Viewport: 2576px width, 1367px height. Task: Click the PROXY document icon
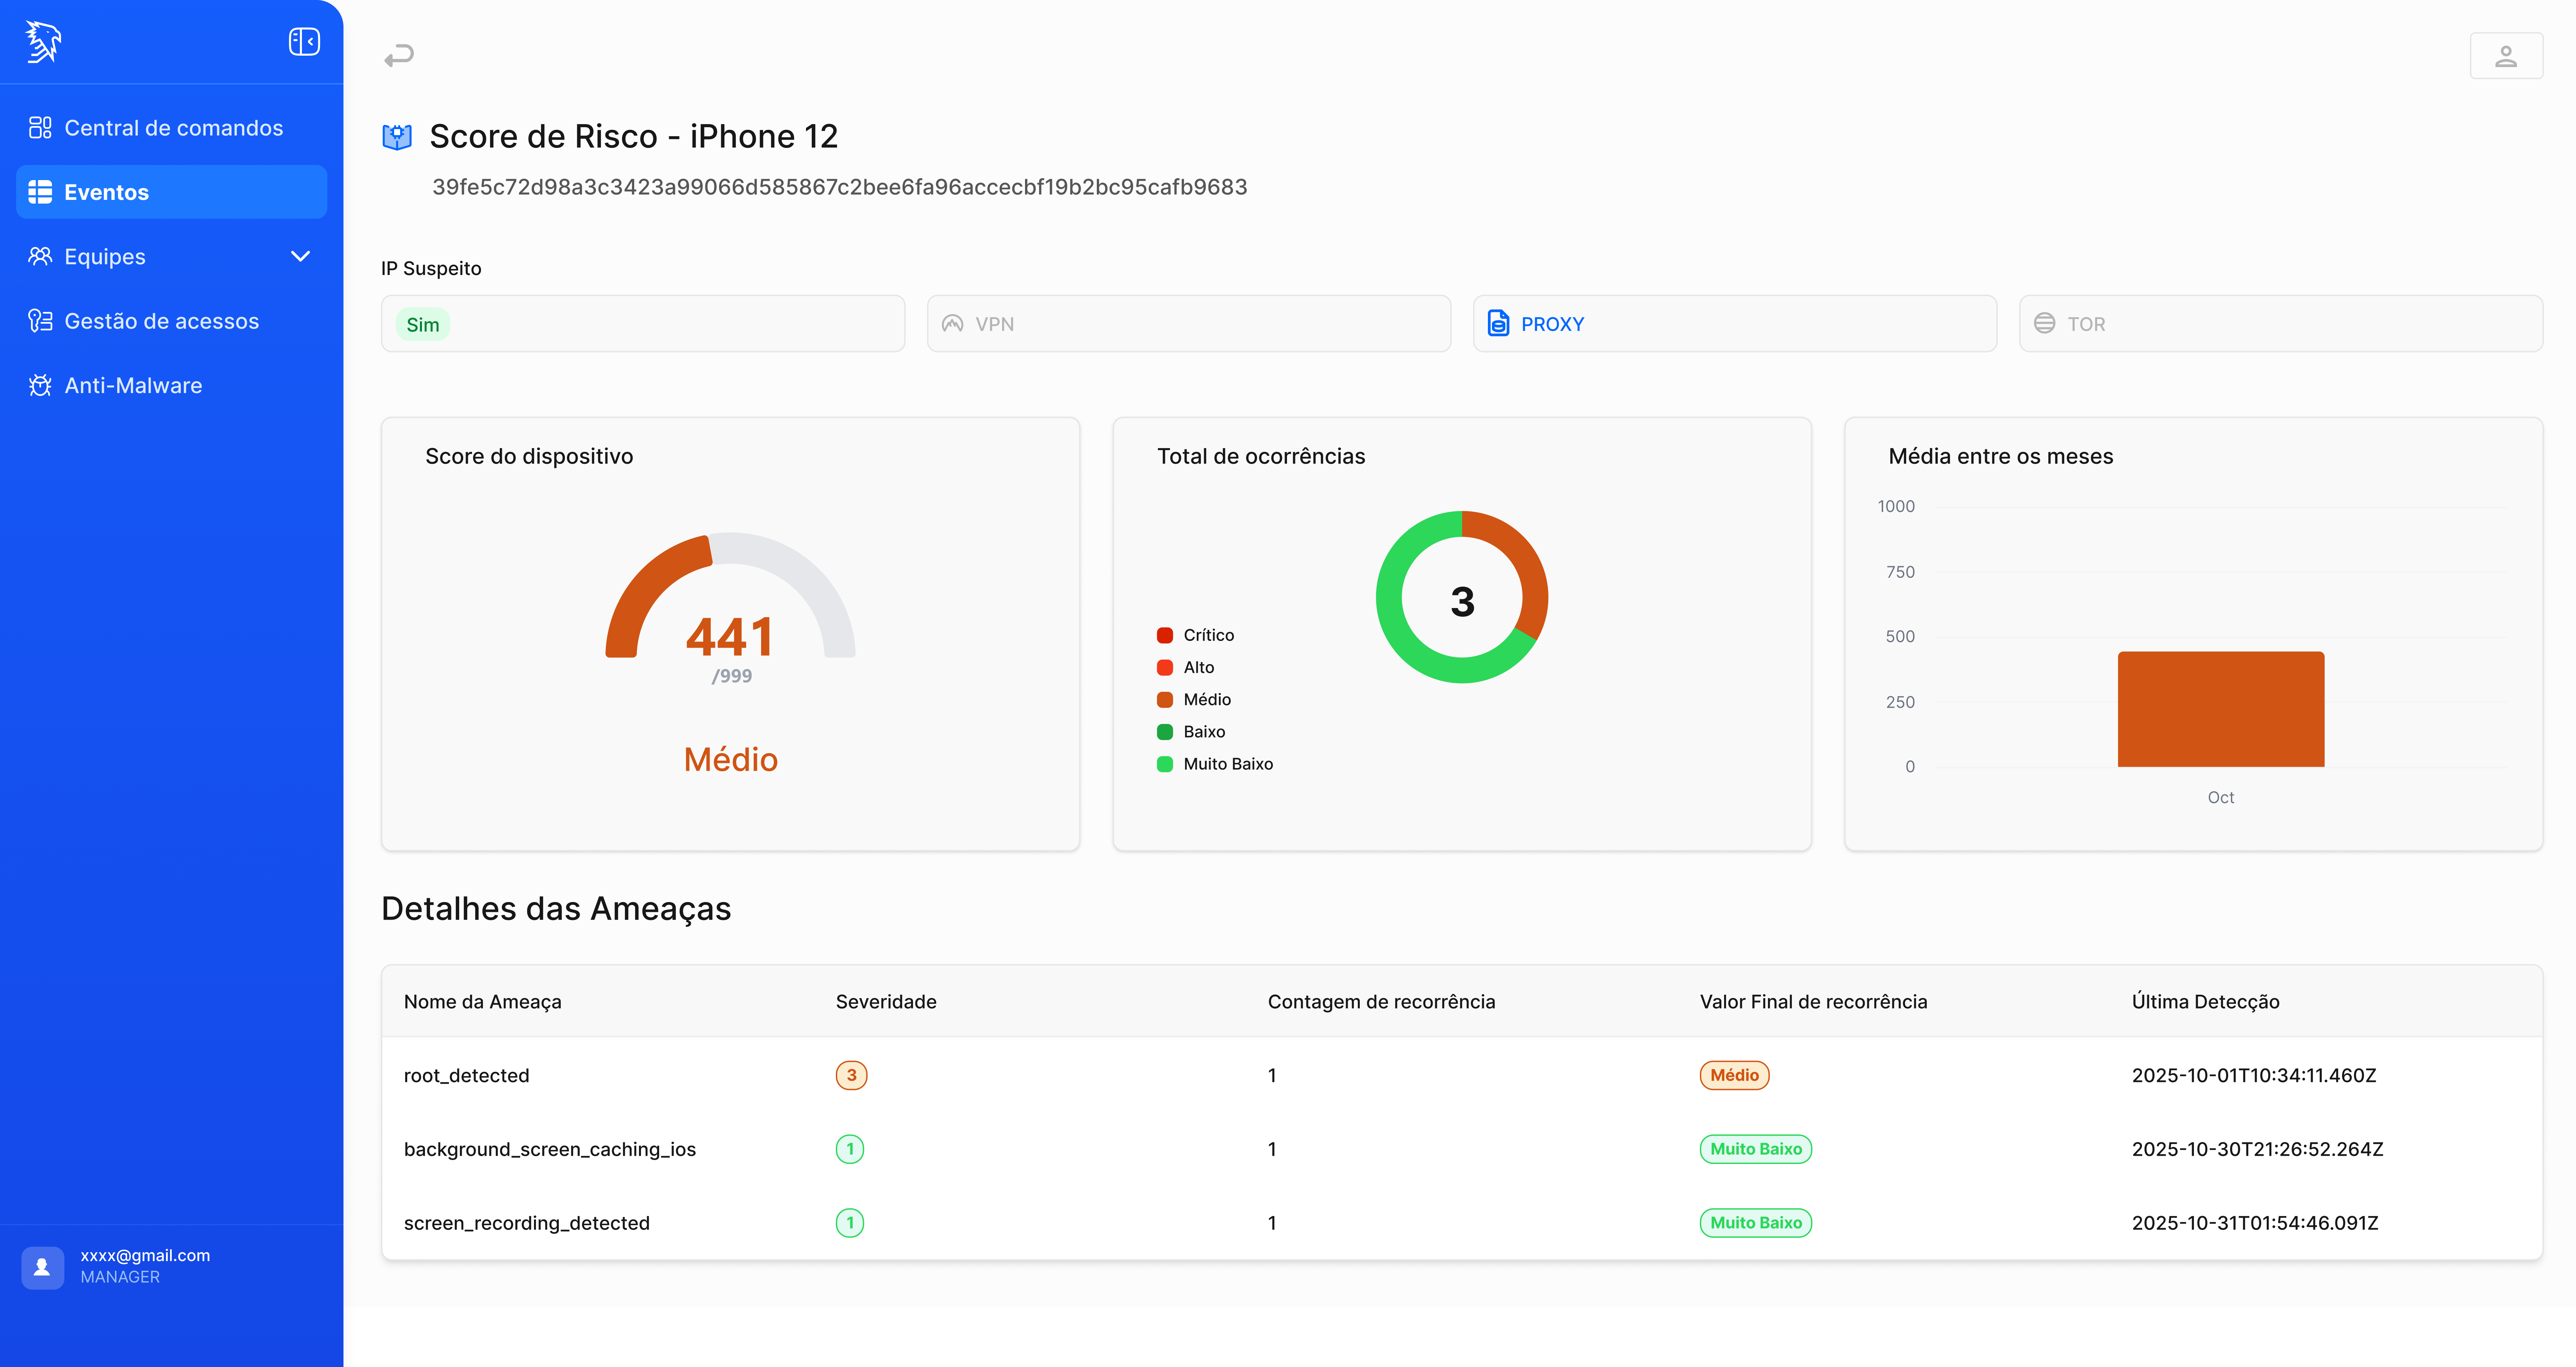pos(1498,323)
